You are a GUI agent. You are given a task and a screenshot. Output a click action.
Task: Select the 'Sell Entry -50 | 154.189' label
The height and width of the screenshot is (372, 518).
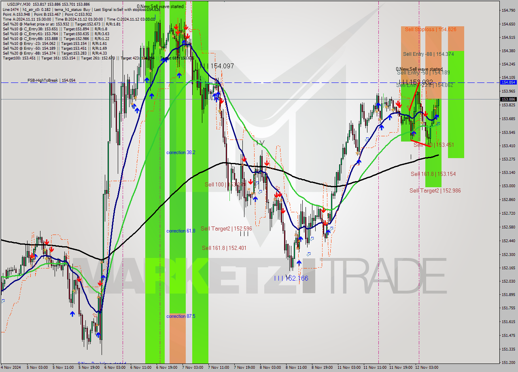[423, 72]
